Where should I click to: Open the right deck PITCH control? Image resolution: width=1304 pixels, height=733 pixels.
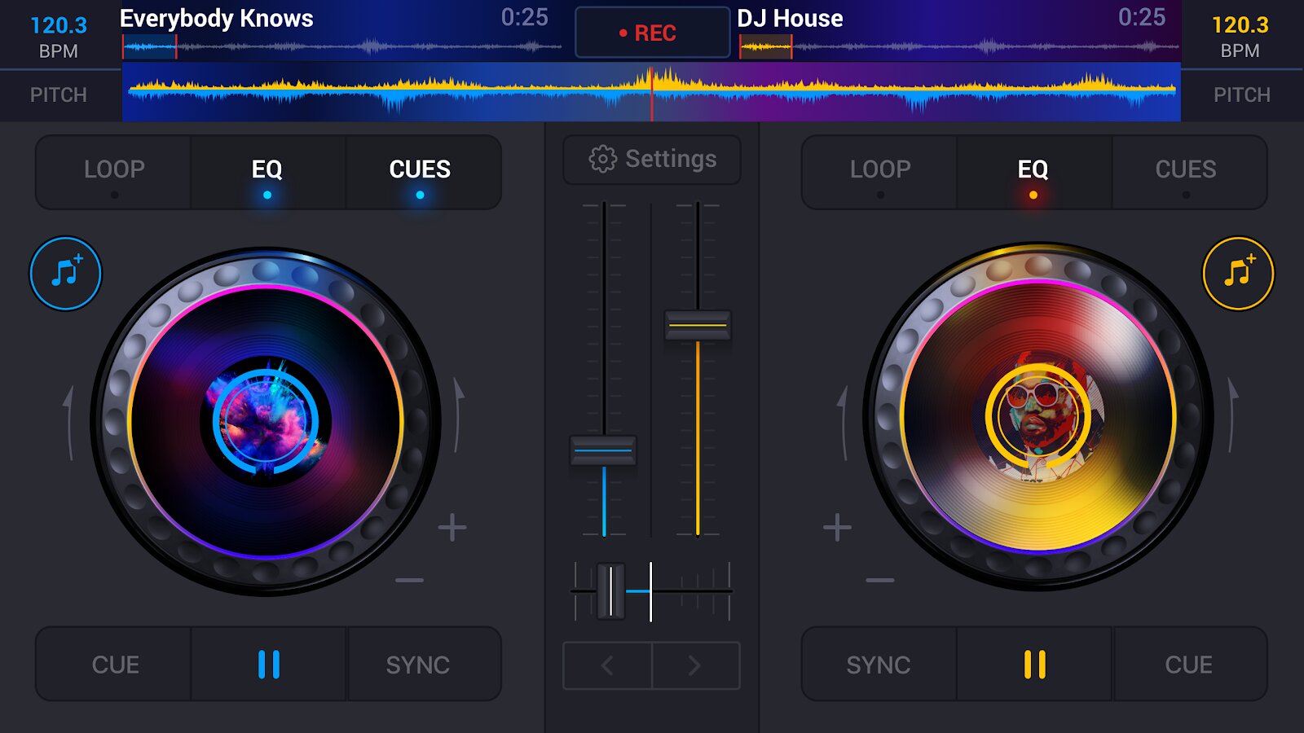tap(1242, 95)
